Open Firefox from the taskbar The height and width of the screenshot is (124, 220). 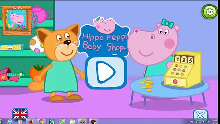[31, 122]
